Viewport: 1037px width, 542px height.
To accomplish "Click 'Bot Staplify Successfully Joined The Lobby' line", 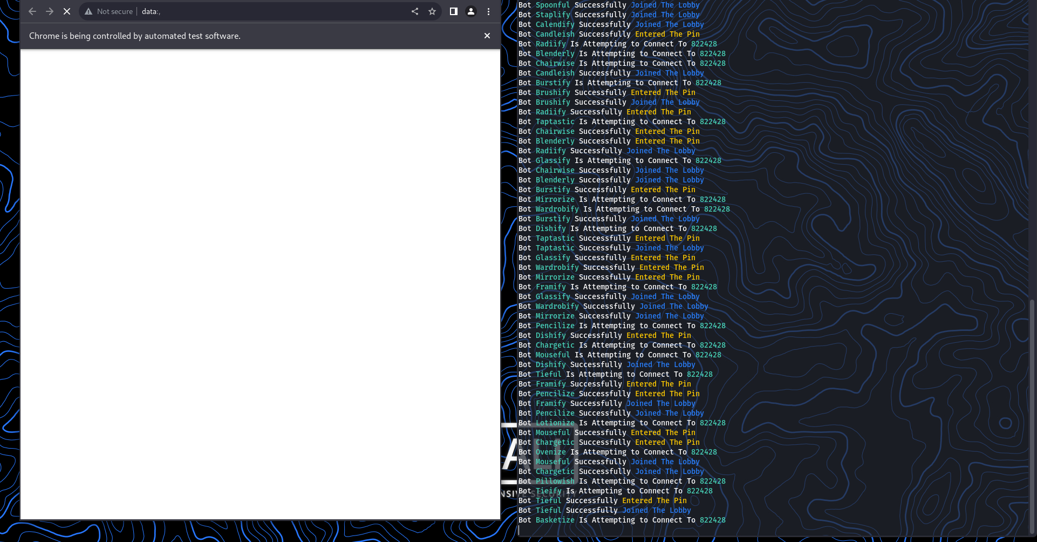I will point(609,15).
